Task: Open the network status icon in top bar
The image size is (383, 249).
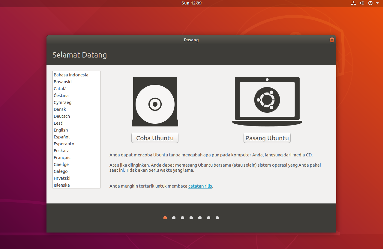Action: pyautogui.click(x=353, y=3)
